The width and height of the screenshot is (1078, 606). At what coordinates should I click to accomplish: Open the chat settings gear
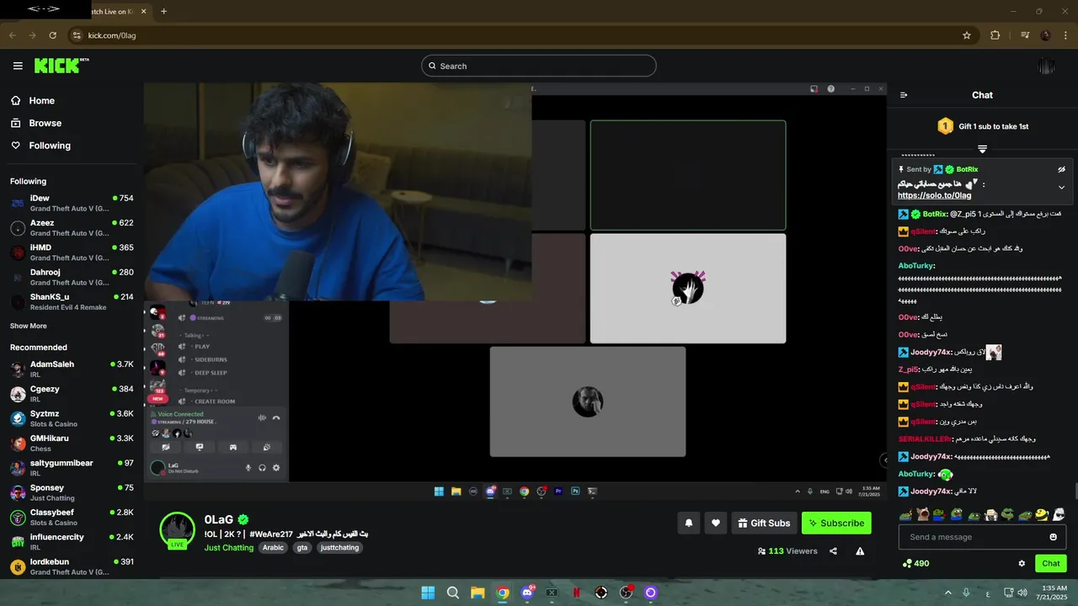tap(1022, 564)
